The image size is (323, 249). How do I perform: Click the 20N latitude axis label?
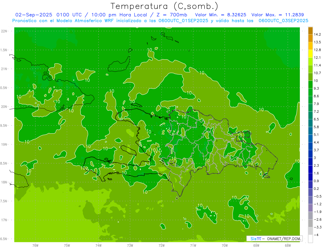[4, 107]
